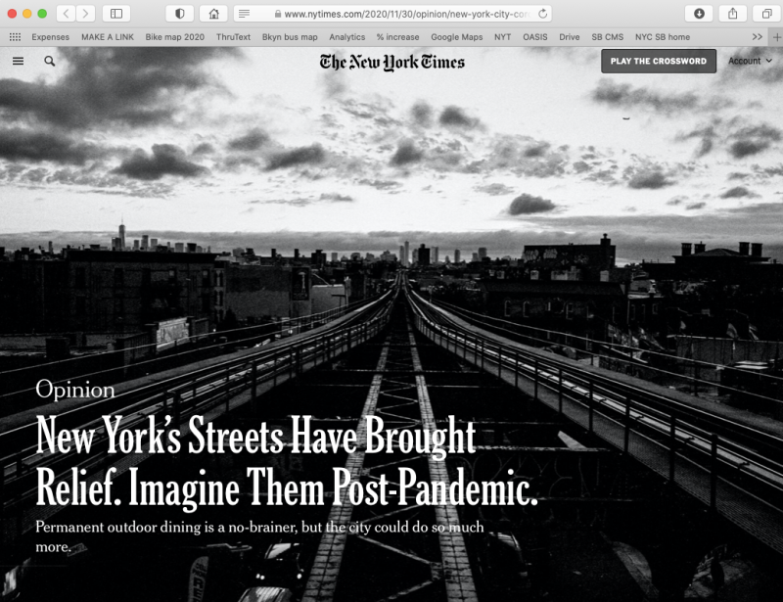Reload the page with the refresh icon
The width and height of the screenshot is (783, 602).
point(543,14)
